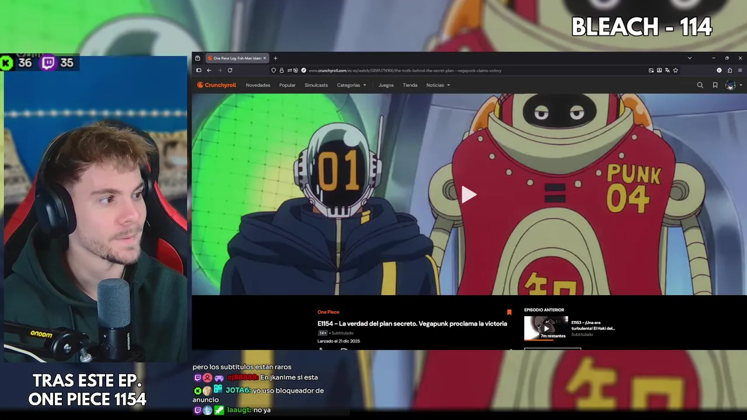Image resolution: width=747 pixels, height=420 pixels.
Task: Click the Crunchyroll URL in address bar
Action: (404, 71)
